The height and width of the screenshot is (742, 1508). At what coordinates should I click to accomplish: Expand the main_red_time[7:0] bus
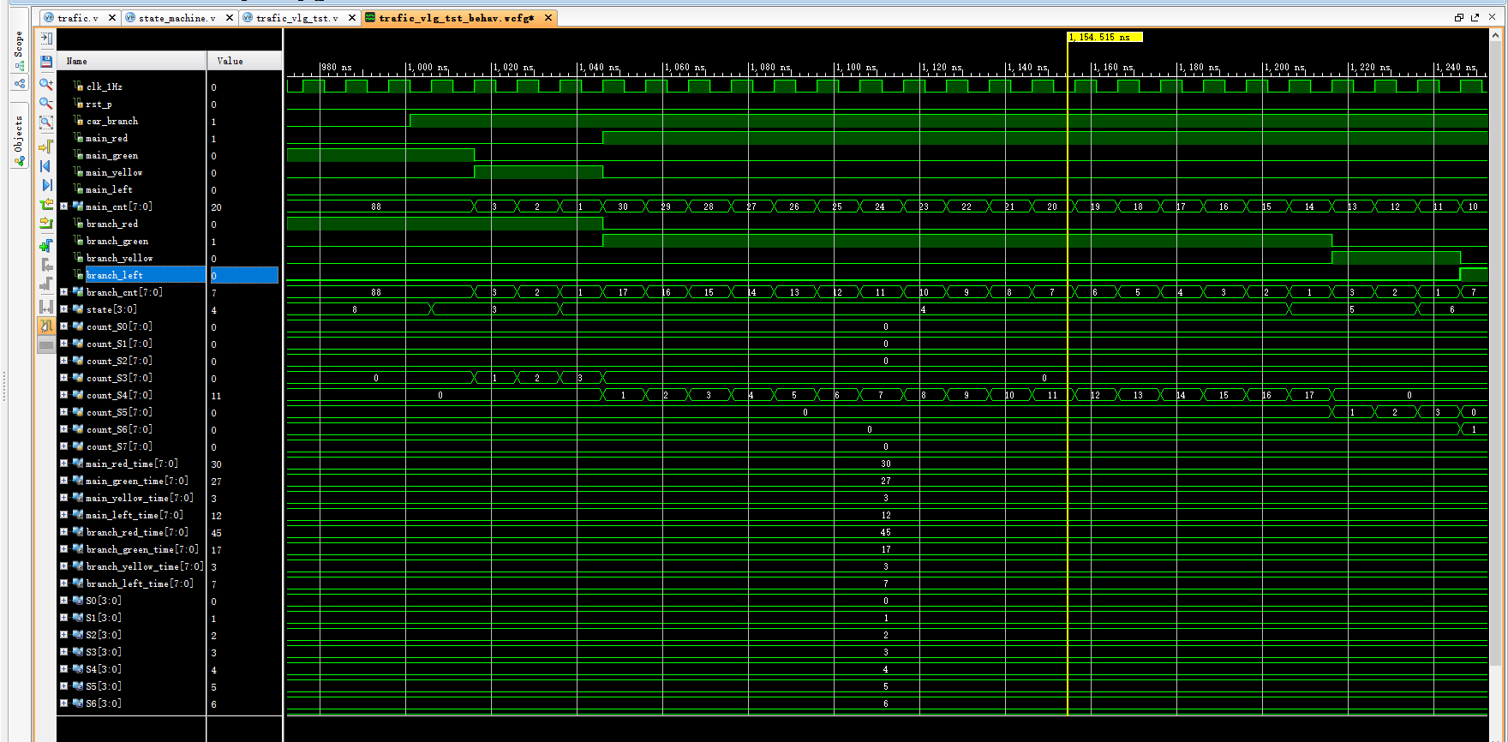63,464
